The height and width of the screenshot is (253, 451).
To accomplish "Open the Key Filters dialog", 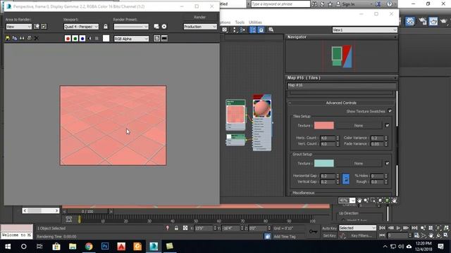I will (x=362, y=235).
